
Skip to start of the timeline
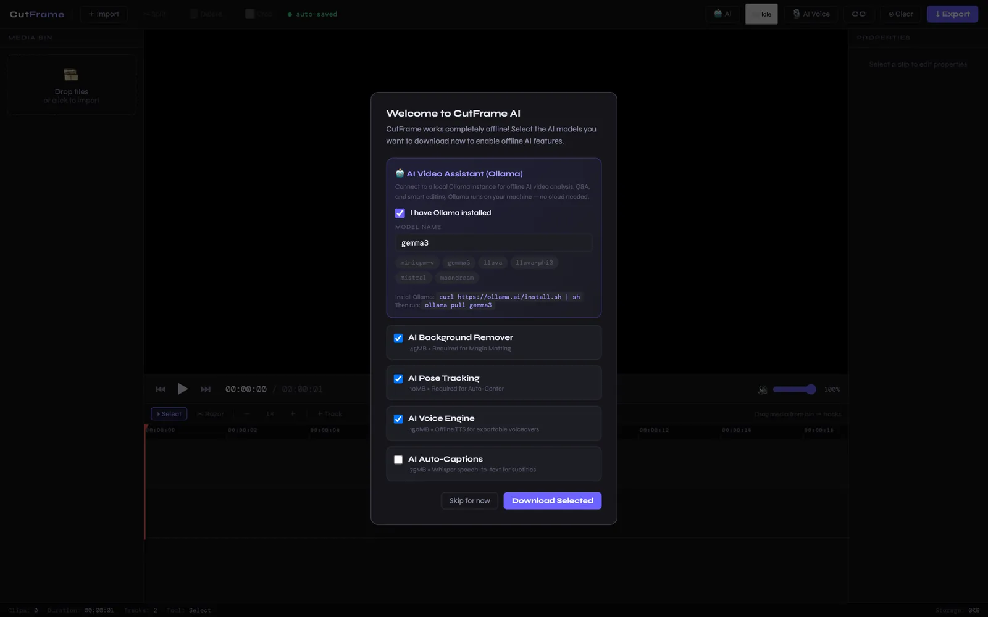pyautogui.click(x=161, y=389)
